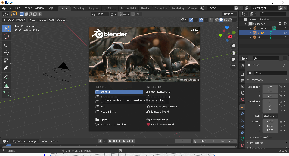Click the timeline End frame field

227,141
